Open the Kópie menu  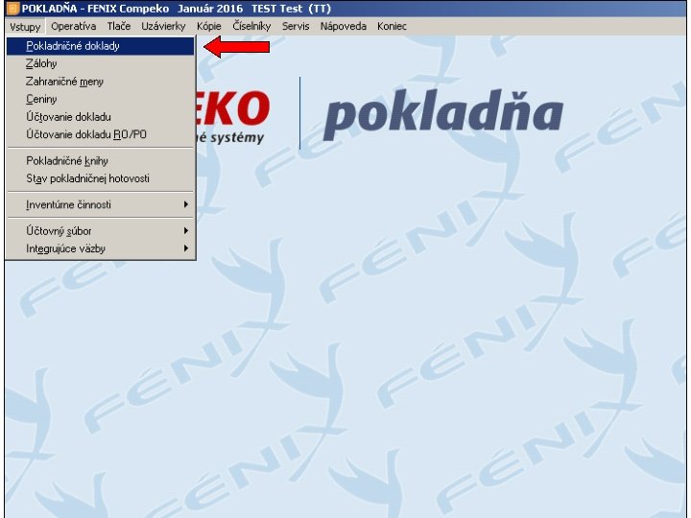[209, 27]
